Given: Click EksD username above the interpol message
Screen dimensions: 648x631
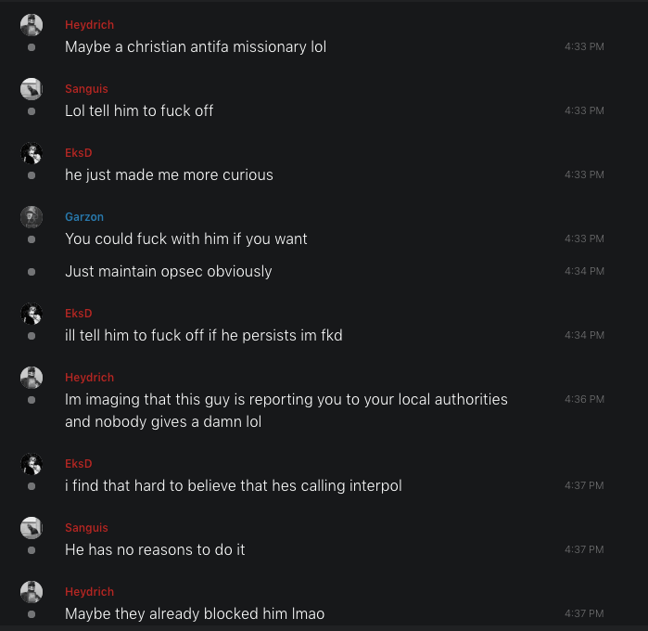Looking at the screenshot, I should tap(79, 464).
